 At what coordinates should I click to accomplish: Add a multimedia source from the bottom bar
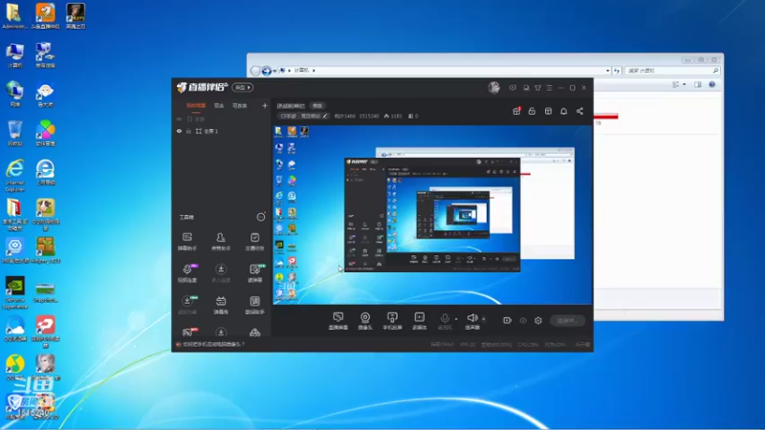[420, 321]
